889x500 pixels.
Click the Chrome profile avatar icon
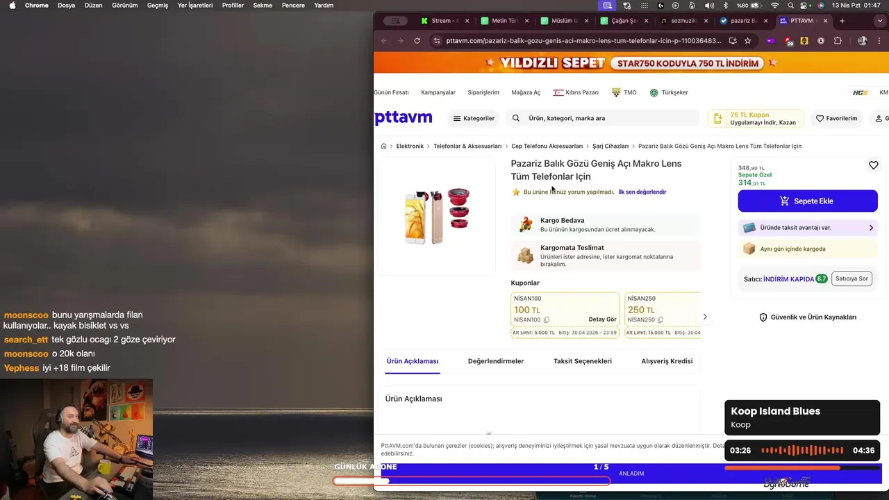(x=862, y=41)
